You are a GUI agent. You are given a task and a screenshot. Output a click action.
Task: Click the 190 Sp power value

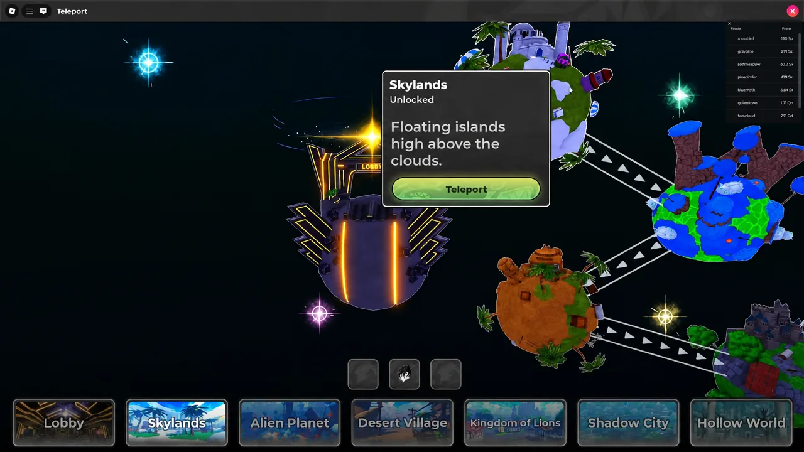(786, 39)
